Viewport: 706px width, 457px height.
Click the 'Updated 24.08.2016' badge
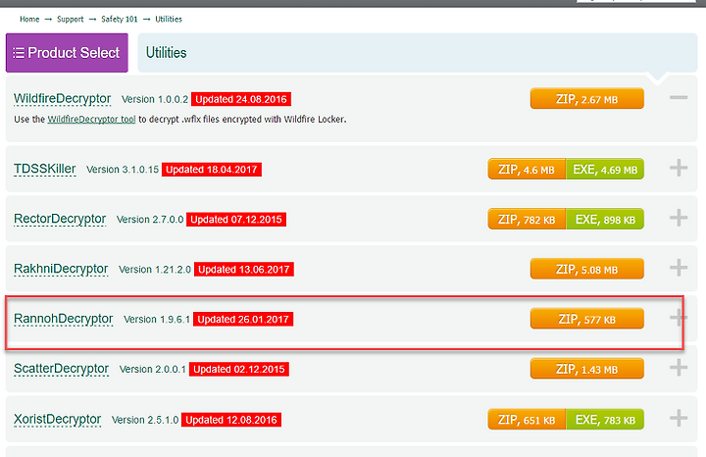tap(241, 99)
